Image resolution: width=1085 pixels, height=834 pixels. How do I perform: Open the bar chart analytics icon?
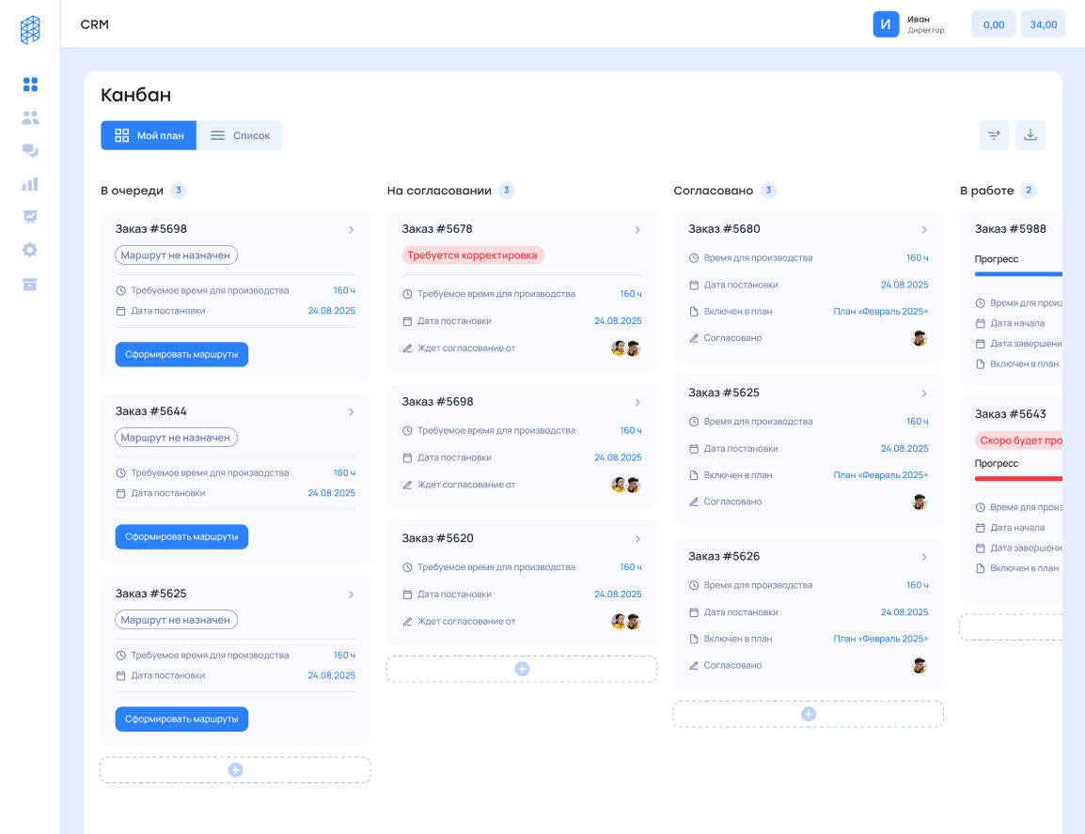pos(30,184)
